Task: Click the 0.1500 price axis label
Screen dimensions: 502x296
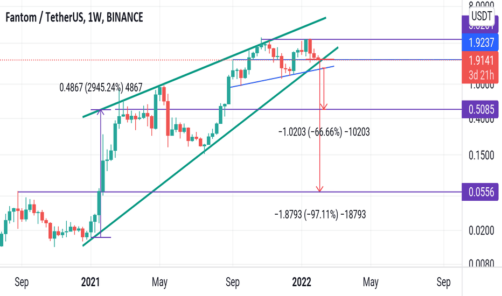Action: [x=481, y=155]
